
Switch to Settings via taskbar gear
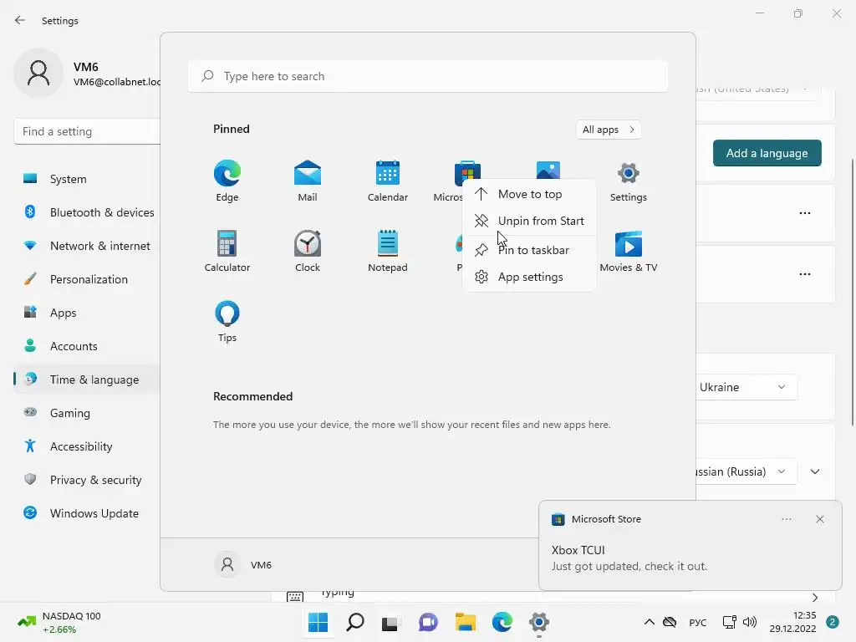click(538, 622)
